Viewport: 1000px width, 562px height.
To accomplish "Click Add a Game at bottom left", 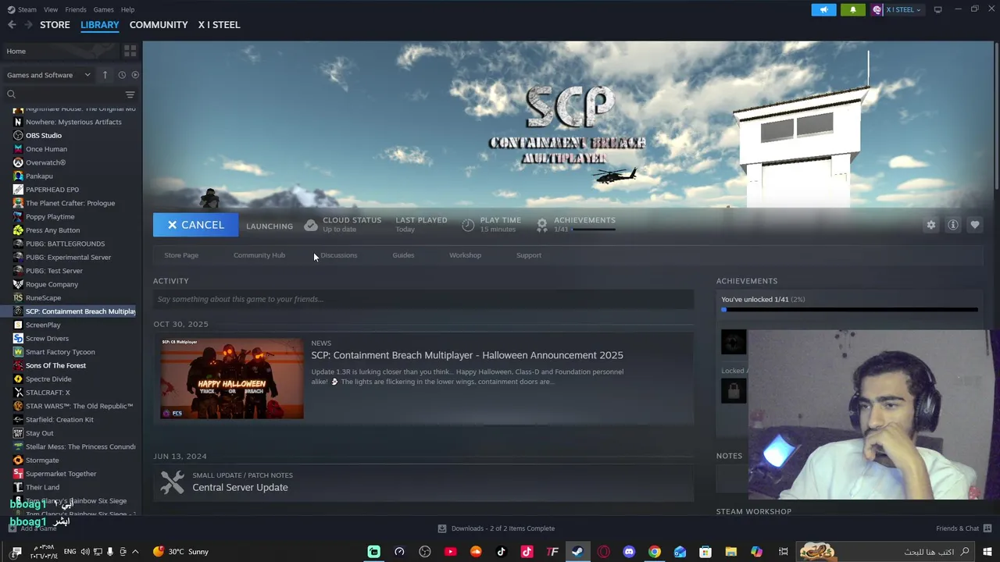I will [x=32, y=528].
